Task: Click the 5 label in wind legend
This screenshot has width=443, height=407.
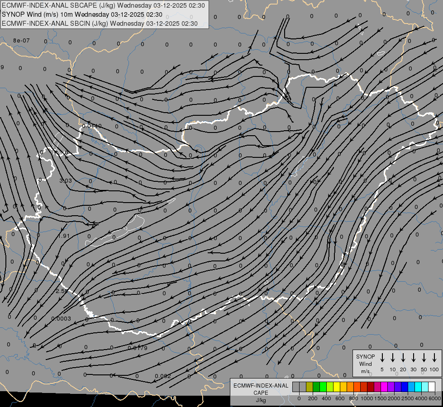Action: click(x=382, y=370)
